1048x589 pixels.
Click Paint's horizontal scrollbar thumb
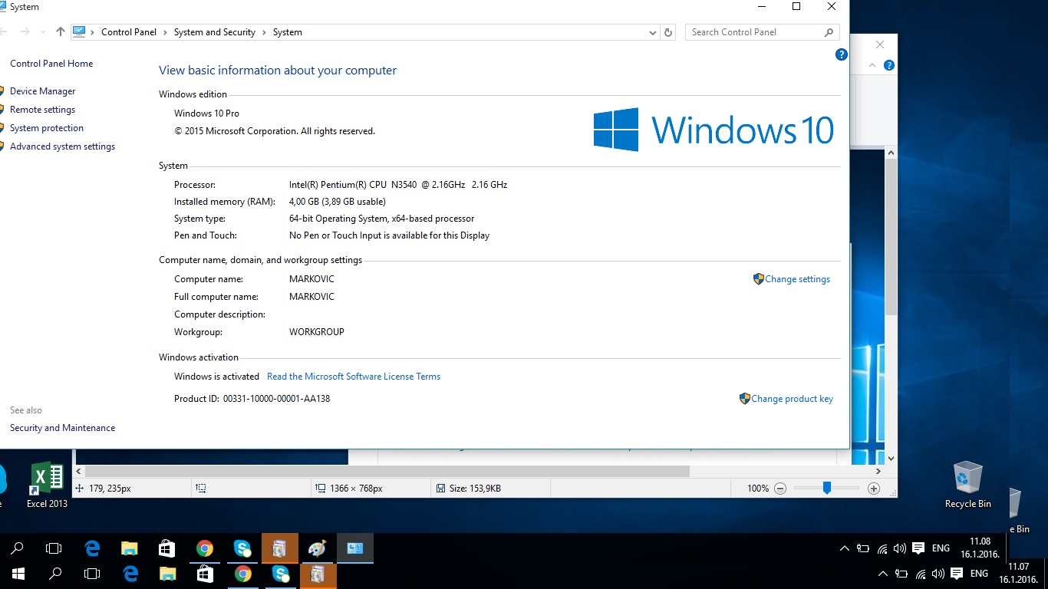[387, 472]
